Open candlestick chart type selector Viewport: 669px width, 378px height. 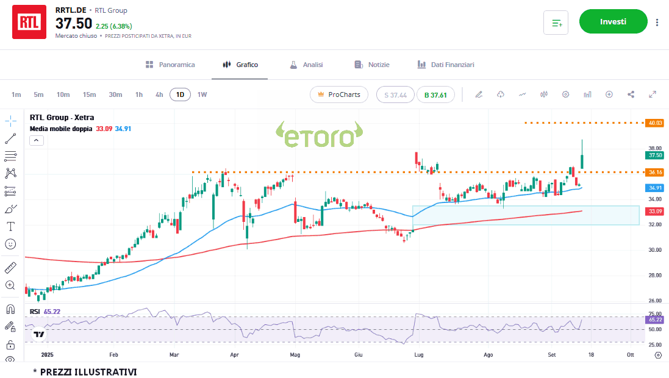point(544,94)
